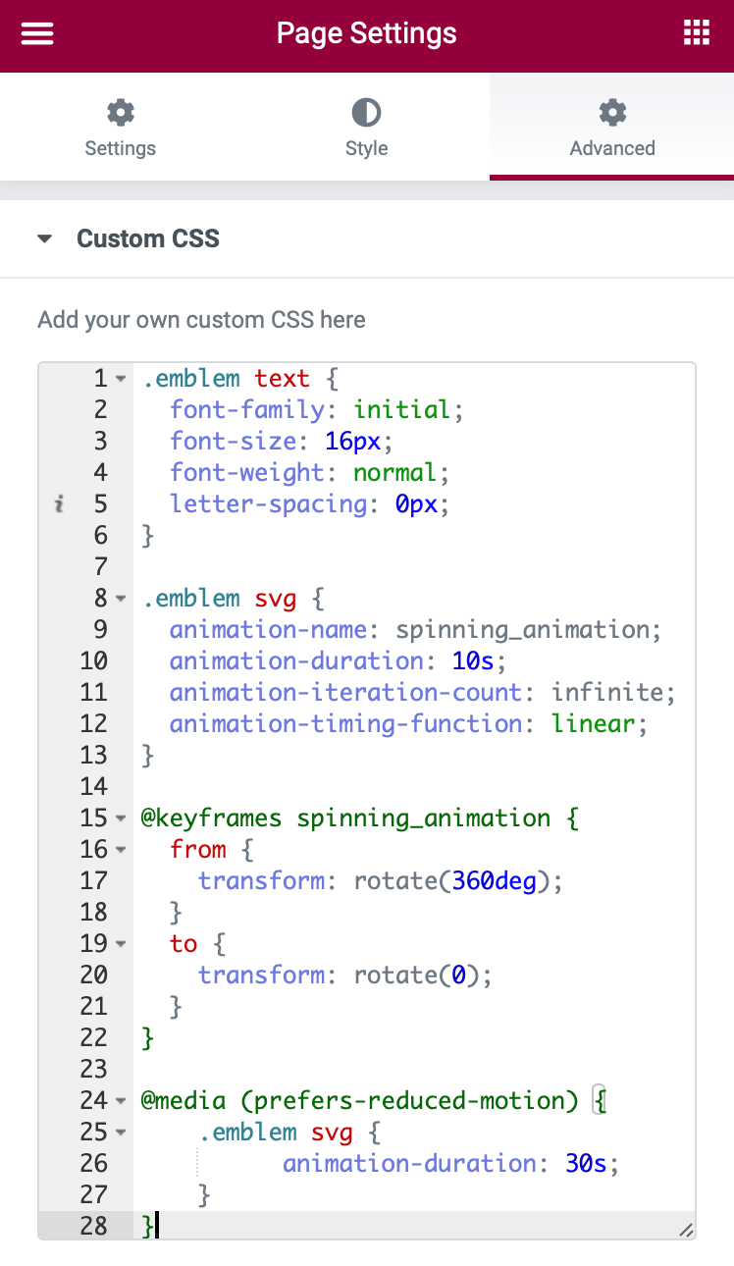The image size is (734, 1266).
Task: Fold the @keyframes block at line 15
Action: (x=121, y=818)
